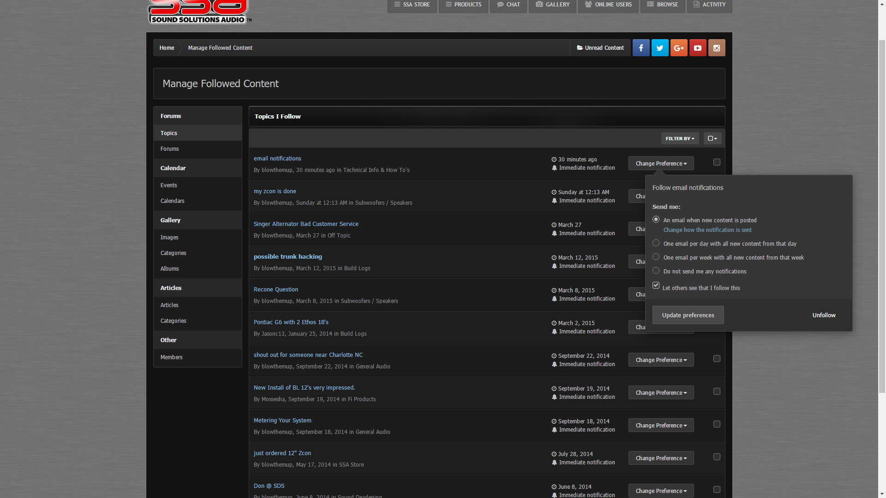This screenshot has width=886, height=498.
Task: Open SSA Store in top navigation
Action: (412, 5)
